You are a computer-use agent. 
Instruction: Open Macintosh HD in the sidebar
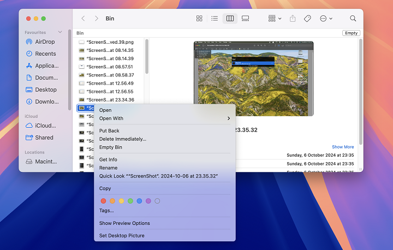pyautogui.click(x=42, y=162)
